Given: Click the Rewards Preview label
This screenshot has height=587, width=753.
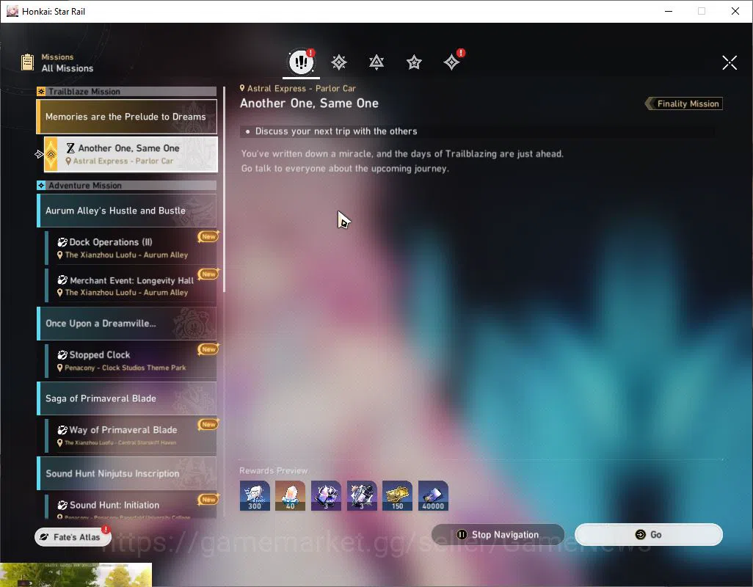Looking at the screenshot, I should click(x=274, y=471).
